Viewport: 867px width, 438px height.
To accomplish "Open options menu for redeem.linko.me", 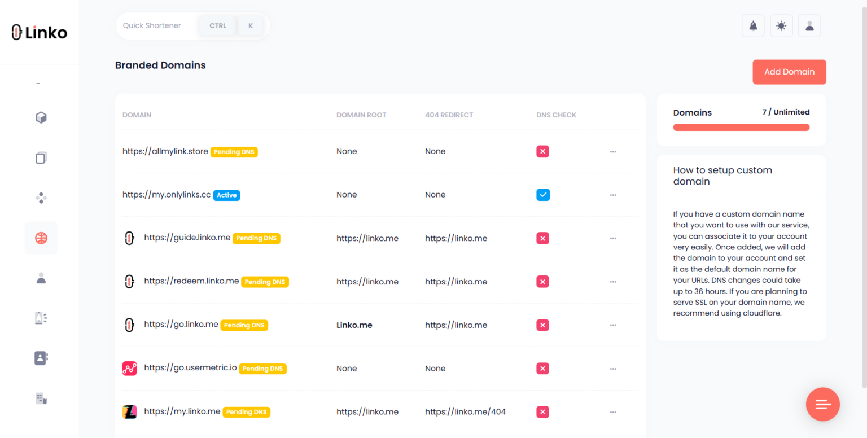I will pos(613,282).
